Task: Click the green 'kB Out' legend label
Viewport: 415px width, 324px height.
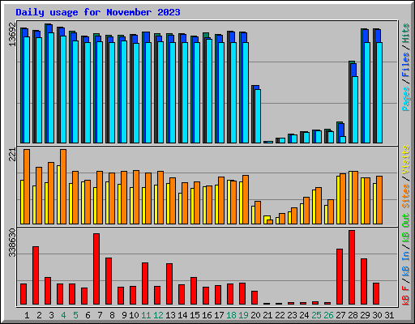Action: click(x=406, y=228)
